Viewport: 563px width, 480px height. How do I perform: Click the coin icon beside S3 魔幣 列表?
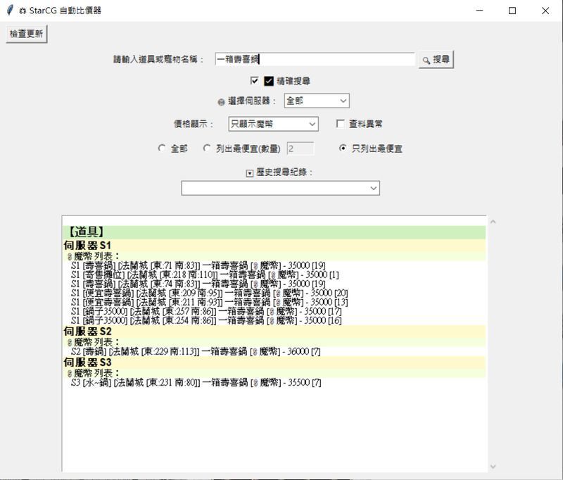69,373
